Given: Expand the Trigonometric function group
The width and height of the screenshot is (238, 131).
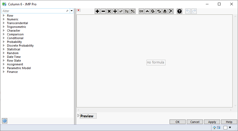Looking at the screenshot, I should 4,27.
